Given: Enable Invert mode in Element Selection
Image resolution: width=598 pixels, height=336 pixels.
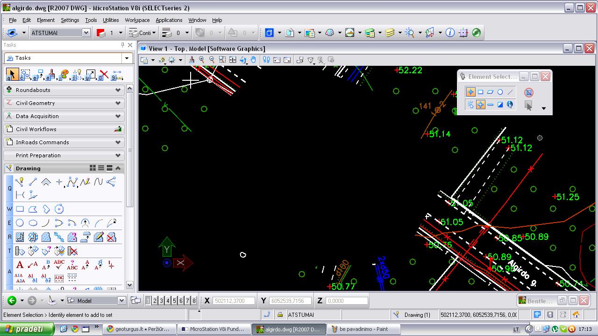Looking at the screenshot, I should [x=500, y=105].
